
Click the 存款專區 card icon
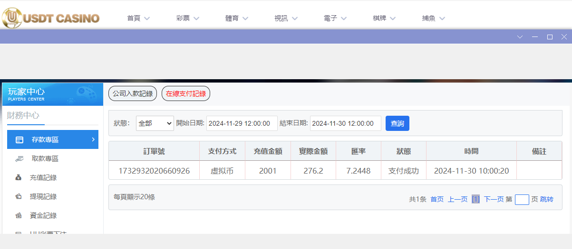click(x=19, y=140)
